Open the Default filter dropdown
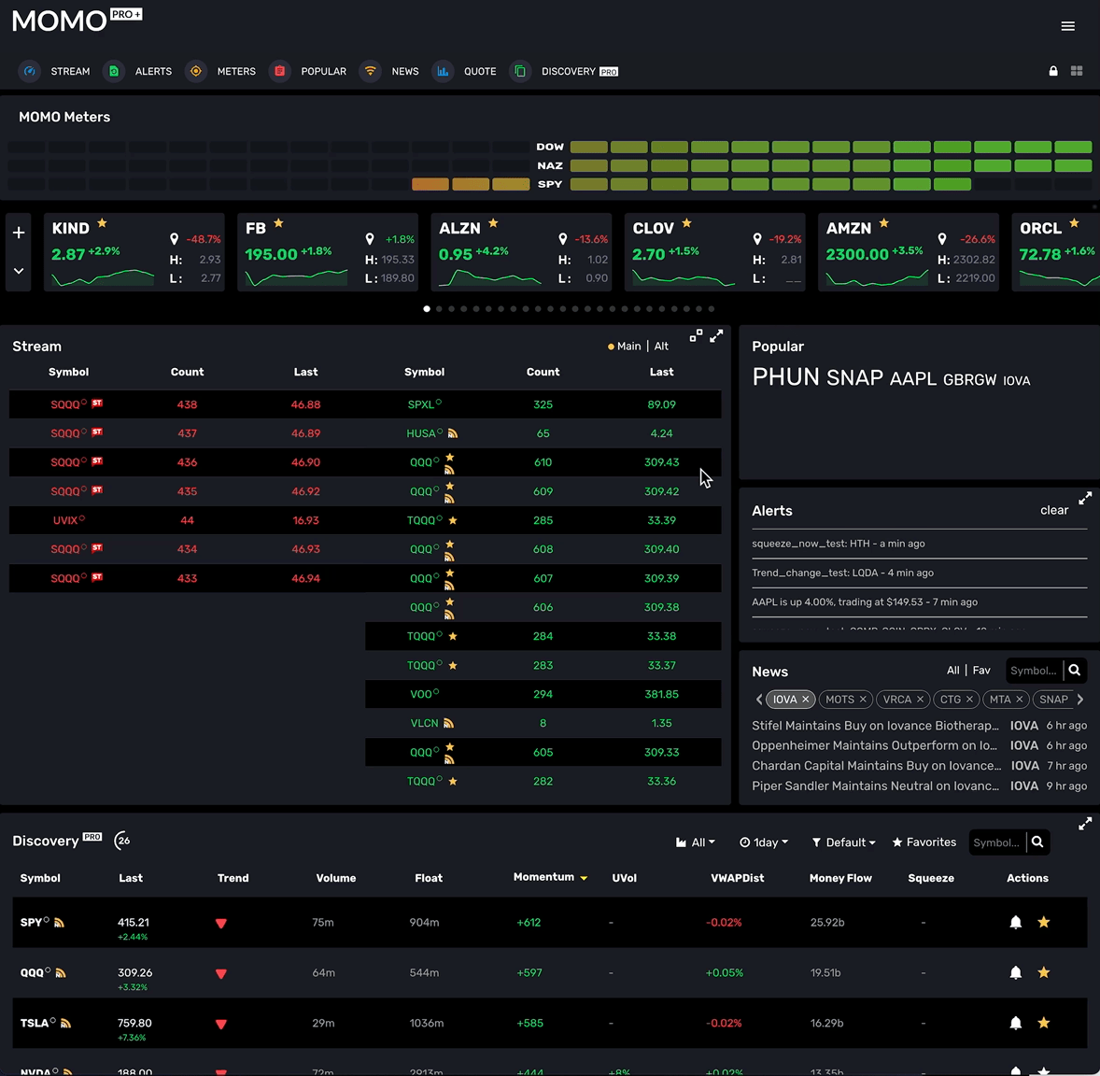This screenshot has width=1100, height=1076. [843, 842]
